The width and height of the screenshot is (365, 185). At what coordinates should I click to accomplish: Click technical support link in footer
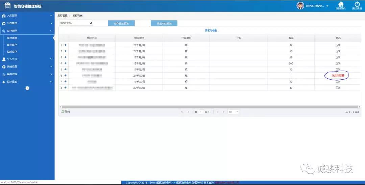pos(227,183)
